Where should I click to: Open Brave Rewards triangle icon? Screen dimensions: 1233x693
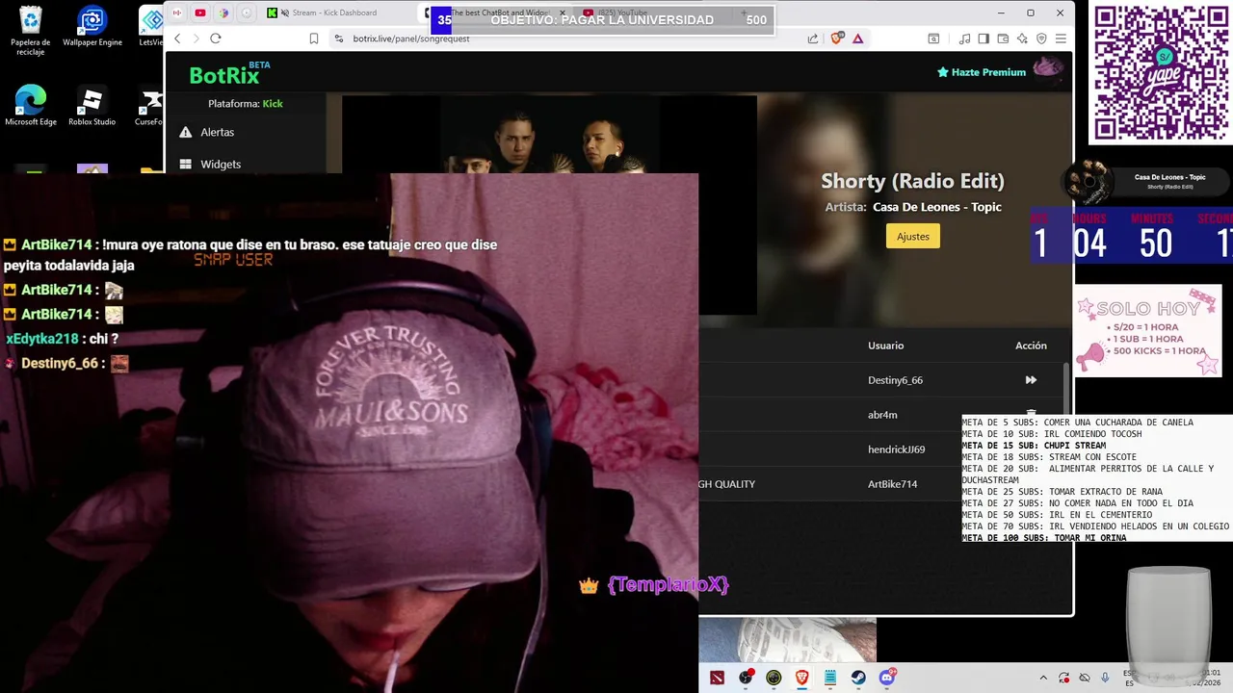tap(857, 38)
